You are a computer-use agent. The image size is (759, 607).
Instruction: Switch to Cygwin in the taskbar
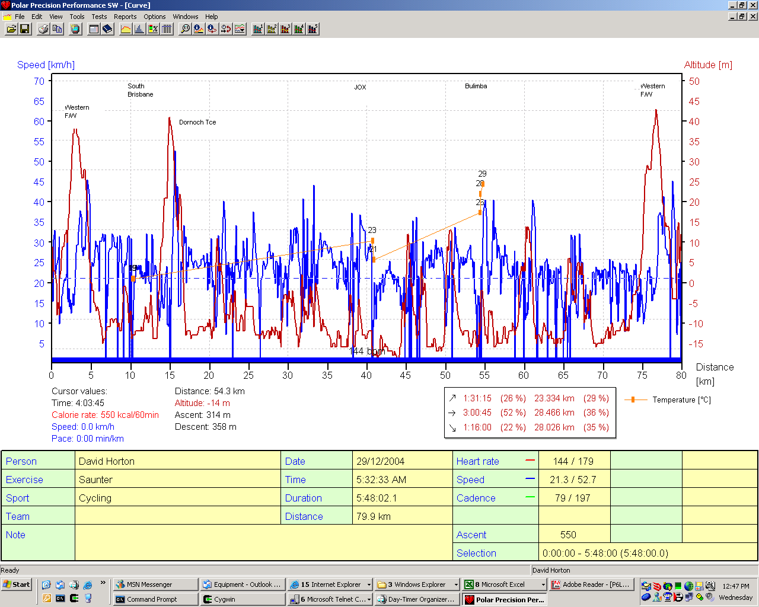tap(224, 599)
